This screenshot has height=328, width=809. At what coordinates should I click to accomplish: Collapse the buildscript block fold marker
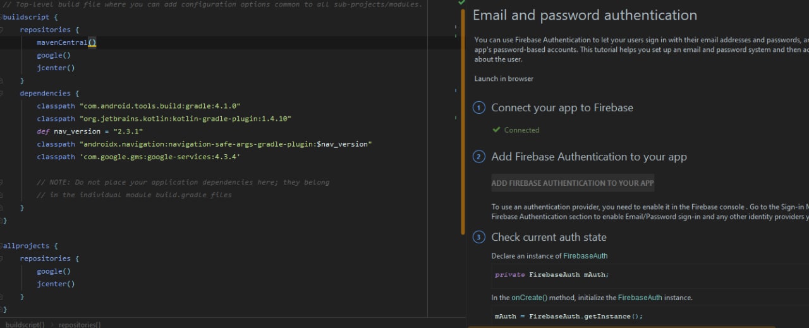(x=2, y=17)
